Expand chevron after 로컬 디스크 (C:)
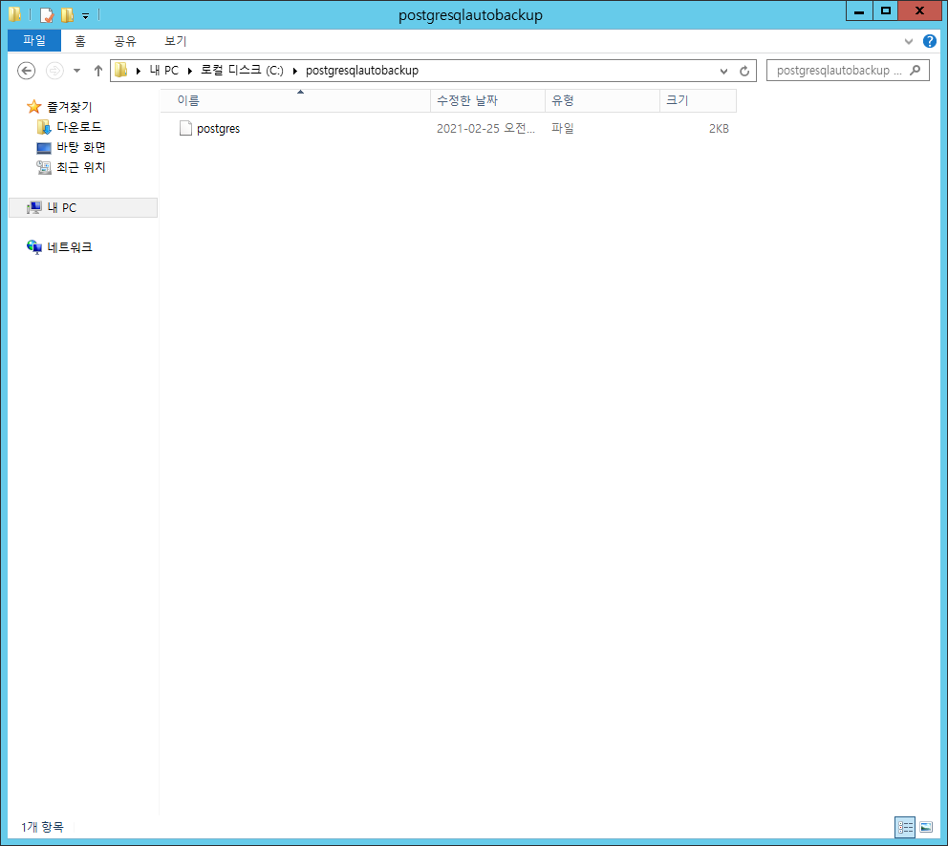 point(295,71)
